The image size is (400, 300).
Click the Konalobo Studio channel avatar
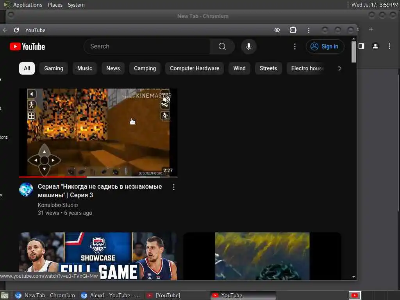pyautogui.click(x=26, y=189)
